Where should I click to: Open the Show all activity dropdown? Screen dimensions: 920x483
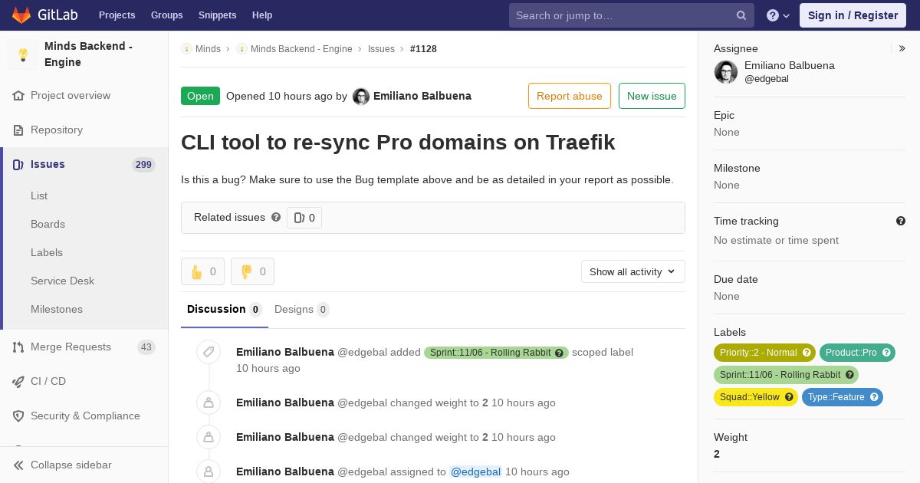click(x=632, y=271)
